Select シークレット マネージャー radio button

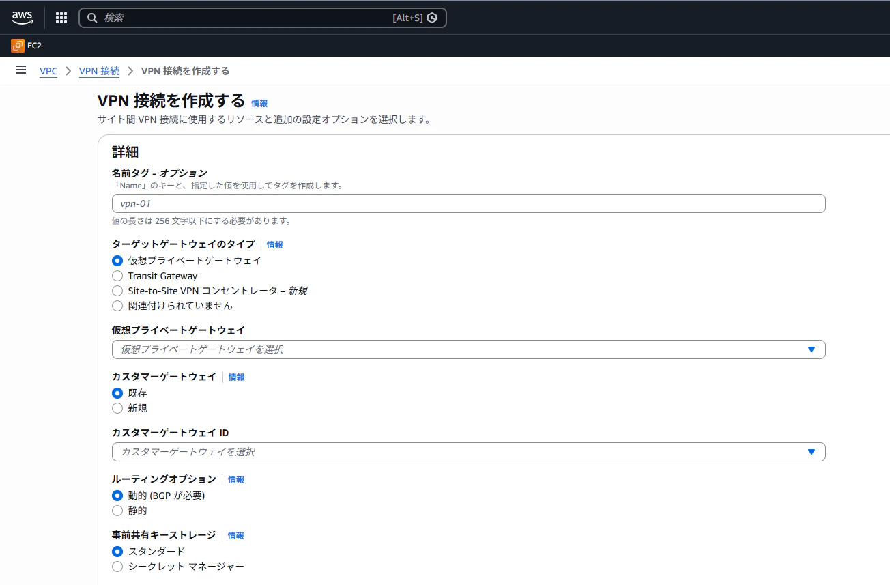point(117,567)
